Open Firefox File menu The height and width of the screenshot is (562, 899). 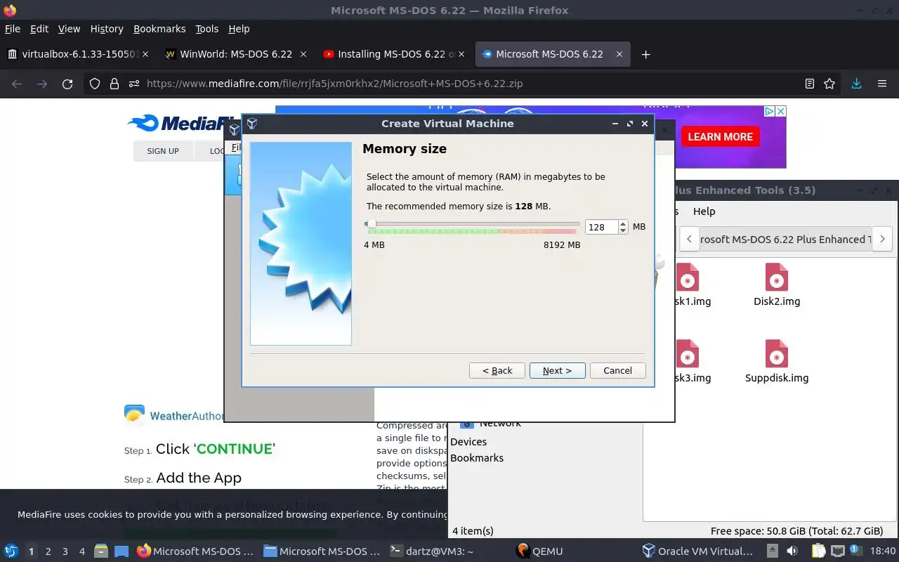pyautogui.click(x=13, y=29)
